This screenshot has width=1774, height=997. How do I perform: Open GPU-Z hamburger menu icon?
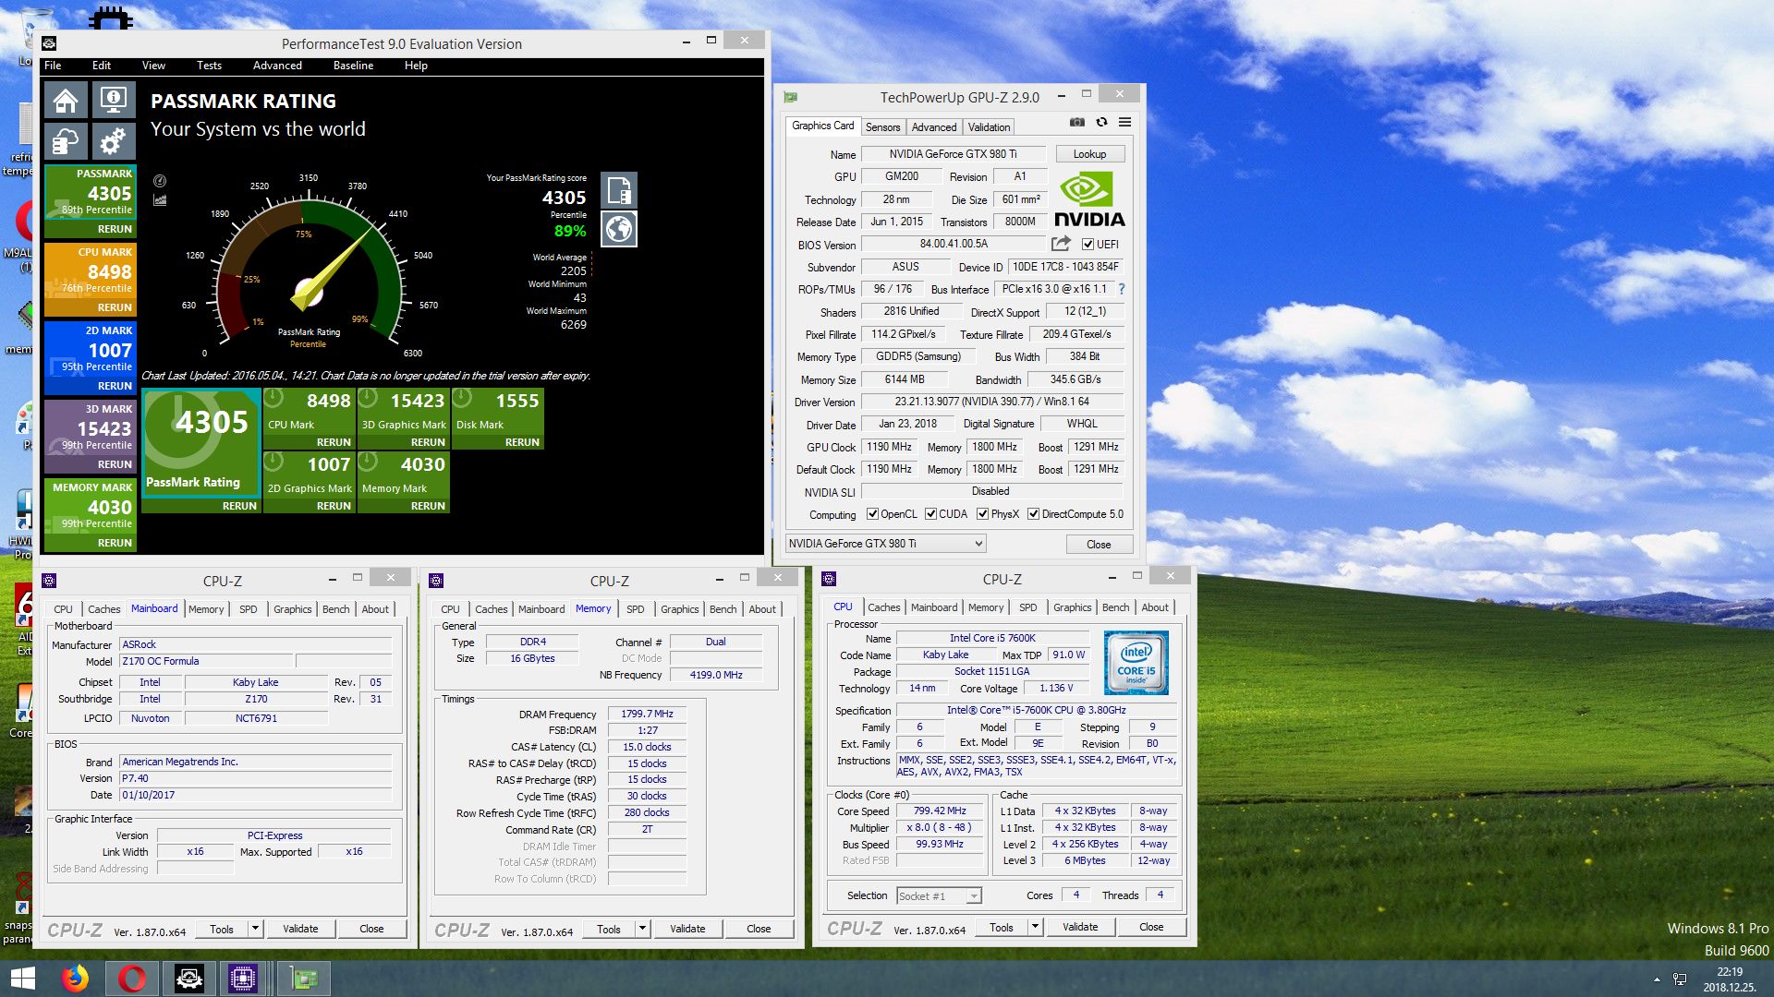click(1124, 122)
